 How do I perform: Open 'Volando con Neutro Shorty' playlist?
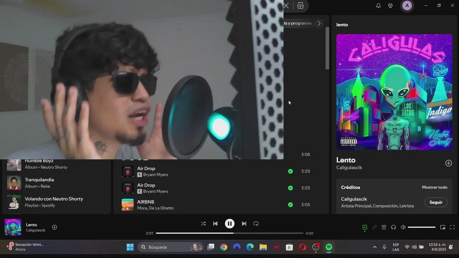pos(54,199)
